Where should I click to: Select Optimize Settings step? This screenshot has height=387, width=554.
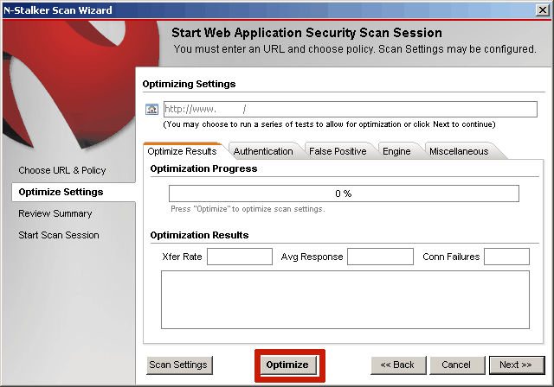74,192
